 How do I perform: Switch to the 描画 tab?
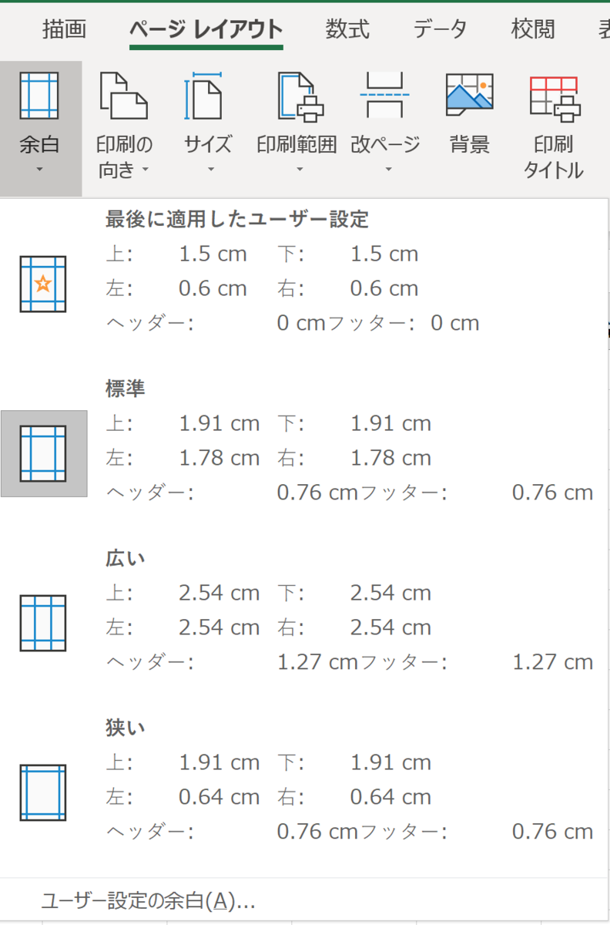(65, 29)
